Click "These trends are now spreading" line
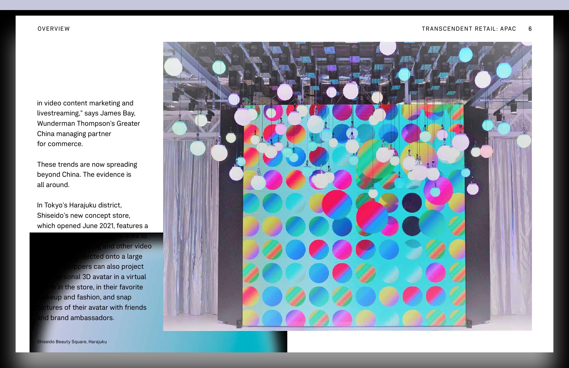The width and height of the screenshot is (569, 368). pyautogui.click(x=87, y=164)
